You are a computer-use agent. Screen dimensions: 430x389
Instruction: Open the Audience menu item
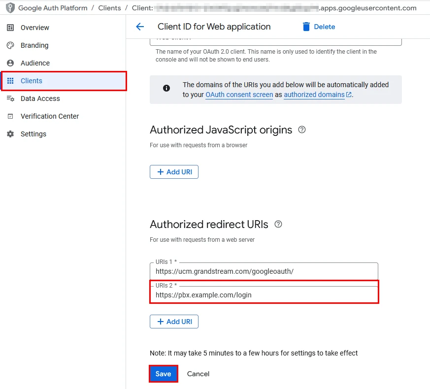click(x=63, y=63)
